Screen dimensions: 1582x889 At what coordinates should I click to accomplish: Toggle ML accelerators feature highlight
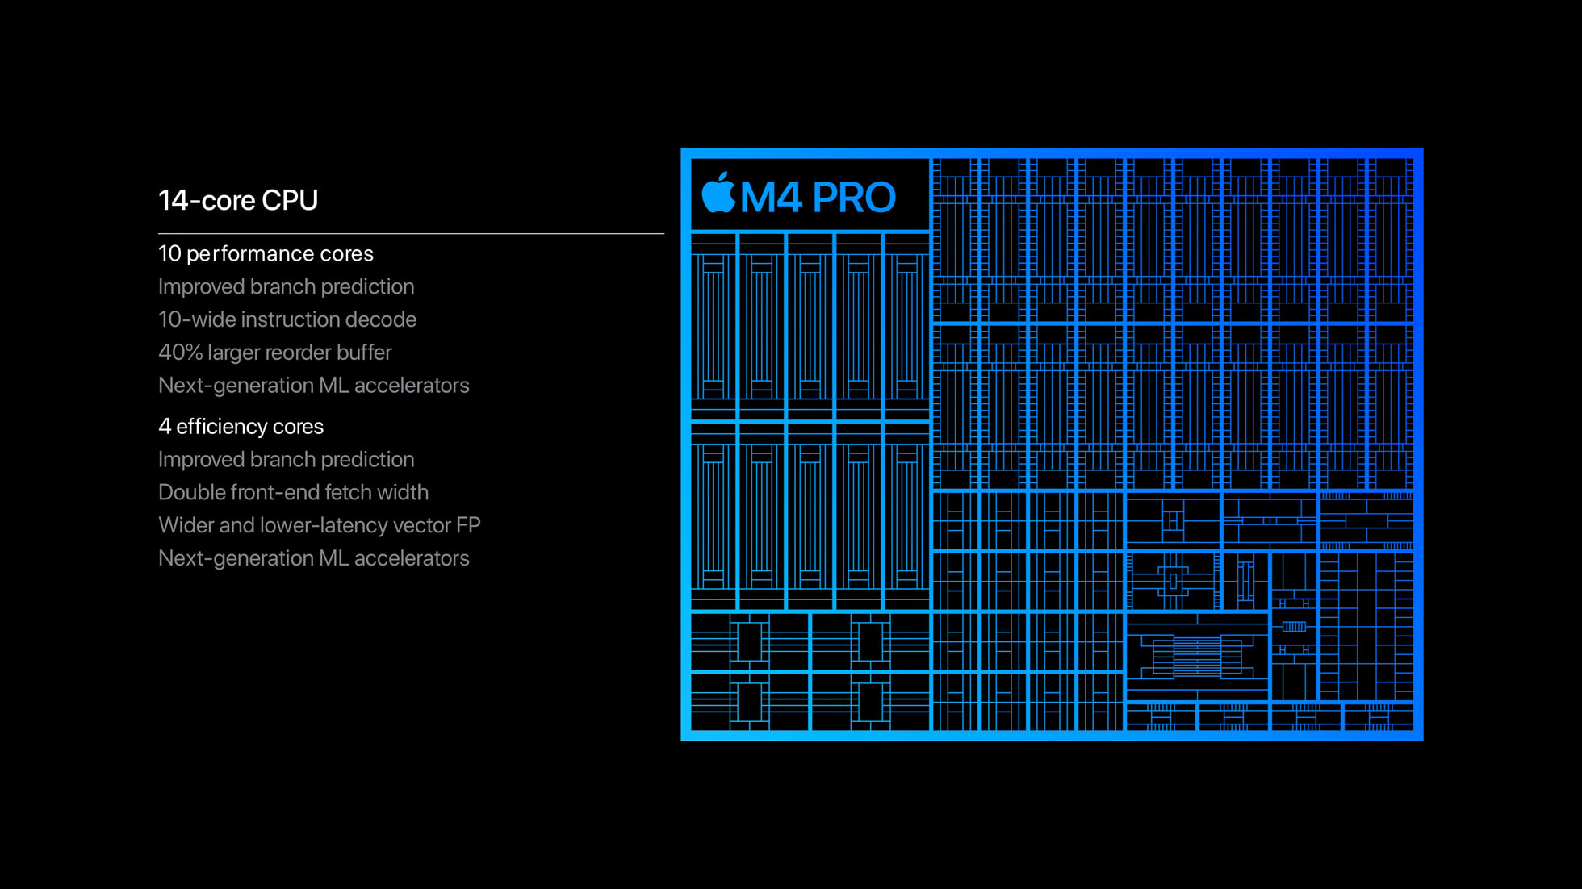coord(315,384)
